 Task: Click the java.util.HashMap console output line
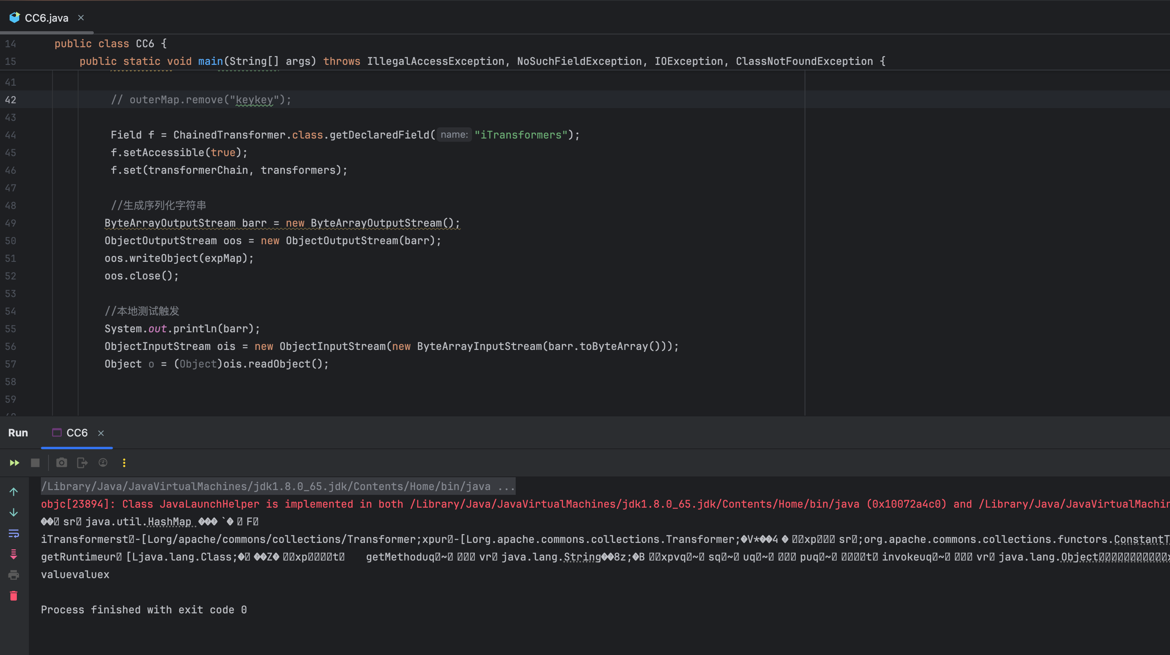coord(150,522)
